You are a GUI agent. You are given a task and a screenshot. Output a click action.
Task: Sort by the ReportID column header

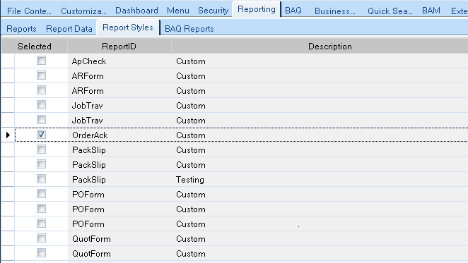coord(119,47)
